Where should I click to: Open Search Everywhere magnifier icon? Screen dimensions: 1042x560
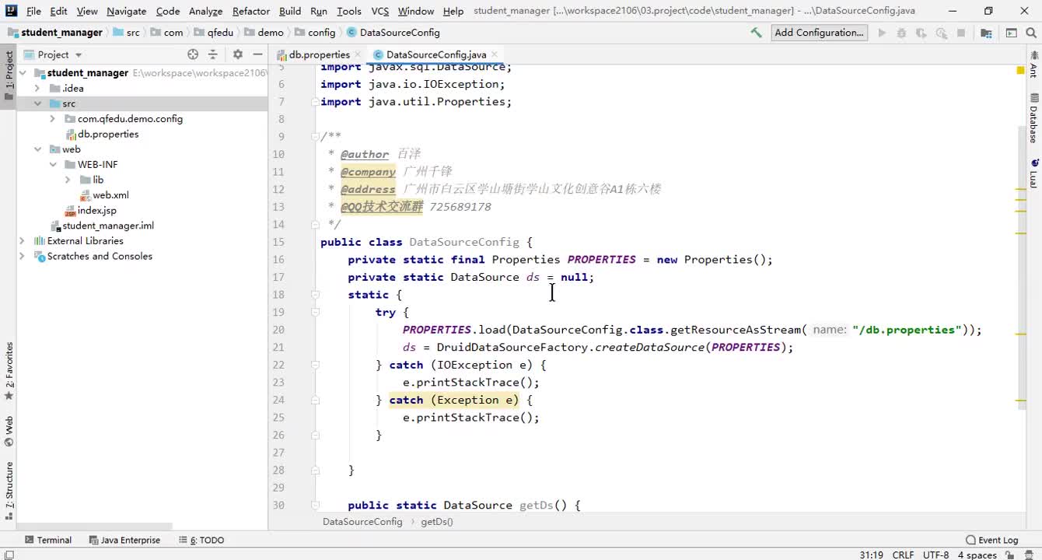pyautogui.click(x=1031, y=33)
